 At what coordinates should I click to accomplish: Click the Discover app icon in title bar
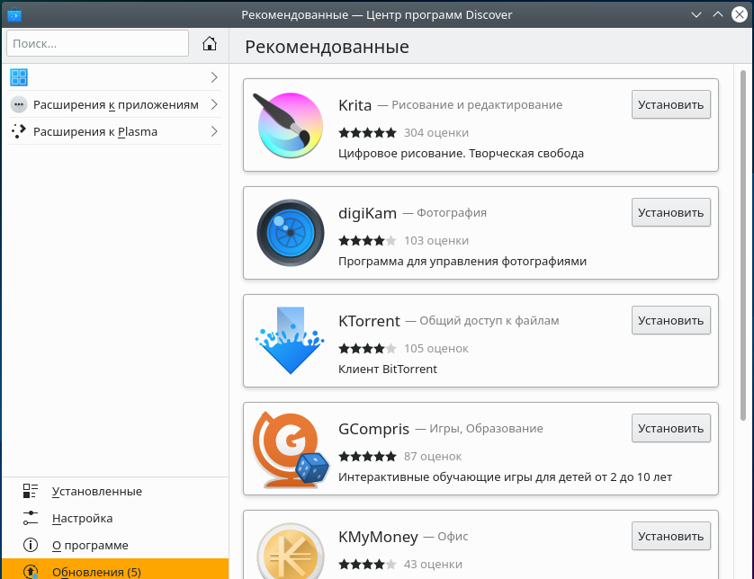click(14, 15)
